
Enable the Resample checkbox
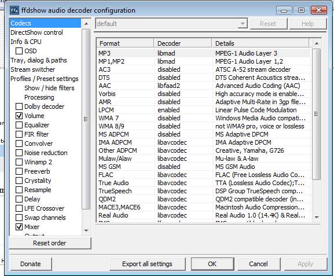coord(19,190)
